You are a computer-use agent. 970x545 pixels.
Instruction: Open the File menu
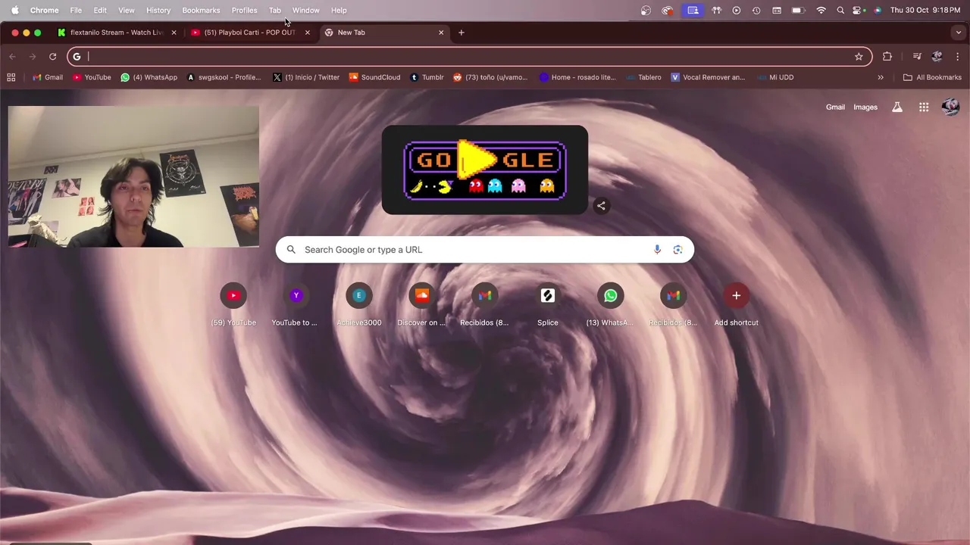(x=76, y=10)
